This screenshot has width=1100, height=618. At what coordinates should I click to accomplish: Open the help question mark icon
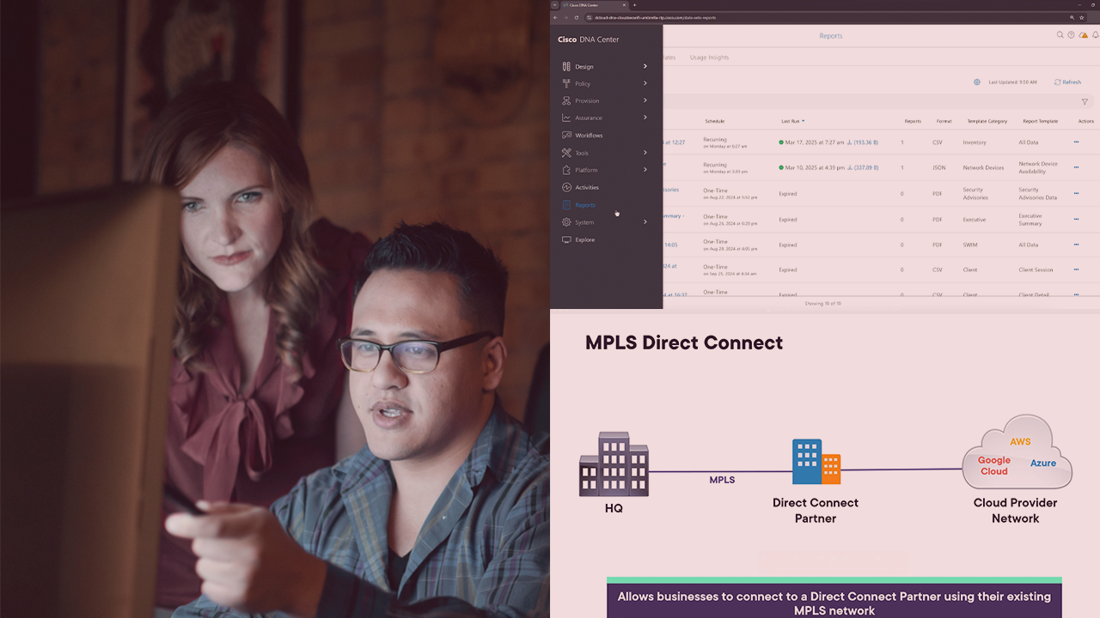pos(1071,35)
